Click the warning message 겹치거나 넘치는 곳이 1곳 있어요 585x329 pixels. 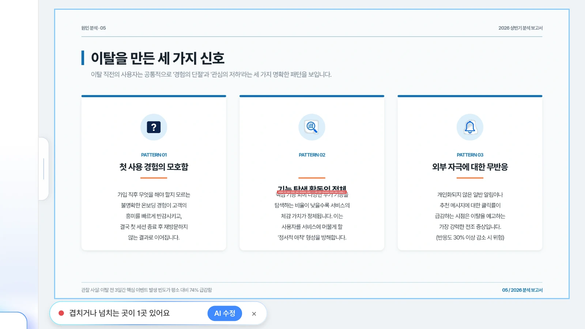click(120, 313)
